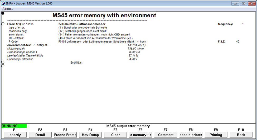The width and height of the screenshot is (257, 140).
Task: Click the 'F_LZ:' label
Action: [222, 42]
